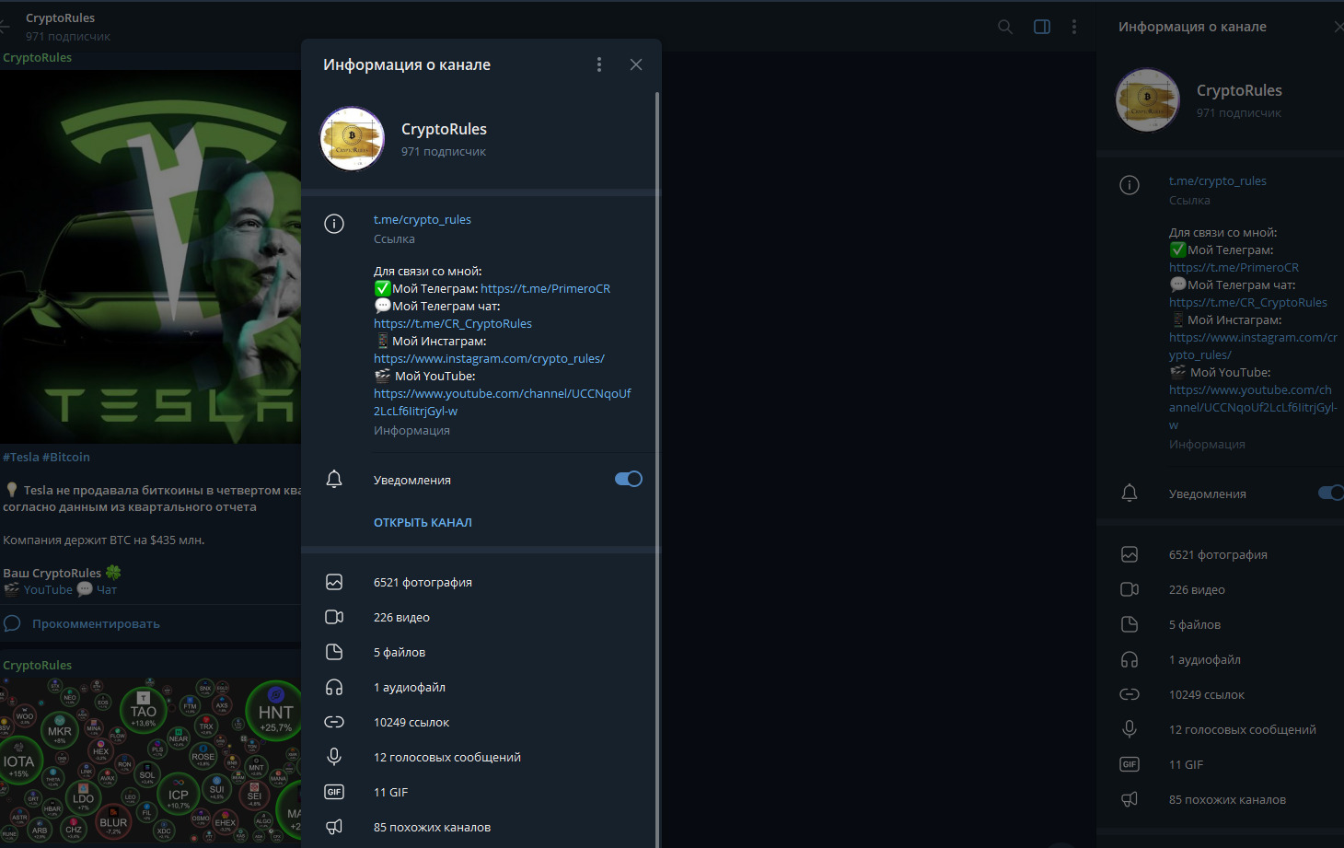The height and width of the screenshot is (848, 1344).
Task: Click the #Bitcoin hashtag
Action: coord(66,457)
